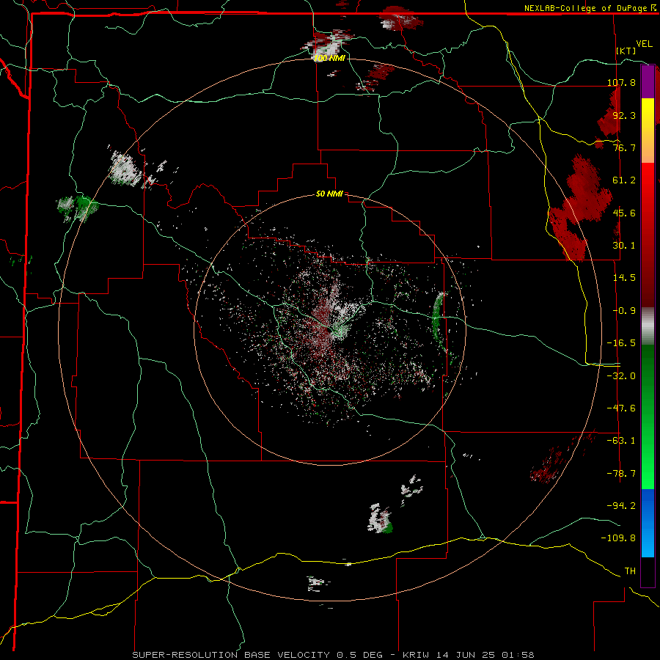Click the green arc echo near the east ring

click(439, 320)
